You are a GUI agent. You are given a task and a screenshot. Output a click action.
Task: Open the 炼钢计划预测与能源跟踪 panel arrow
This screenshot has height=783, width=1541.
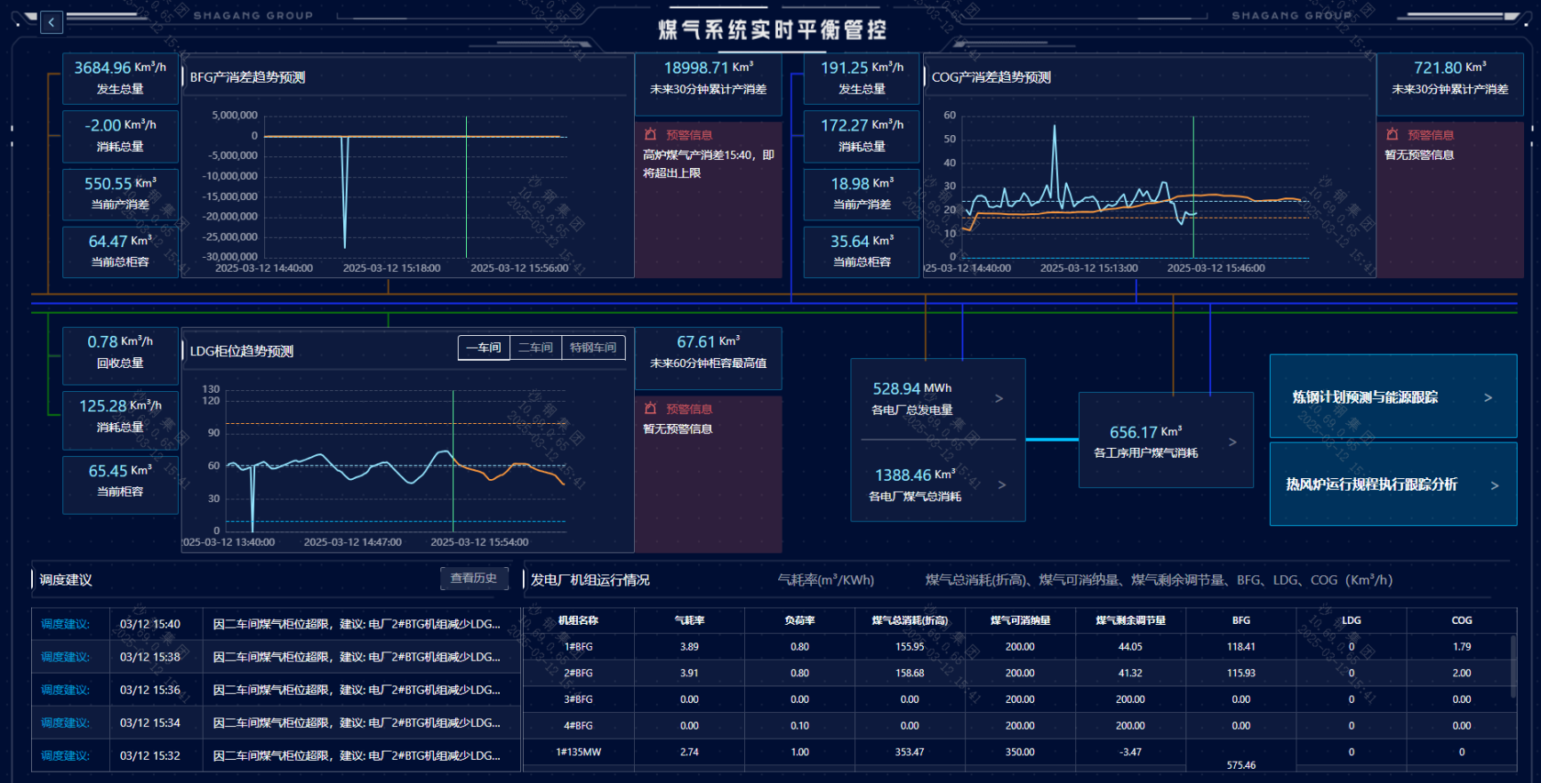click(1488, 397)
